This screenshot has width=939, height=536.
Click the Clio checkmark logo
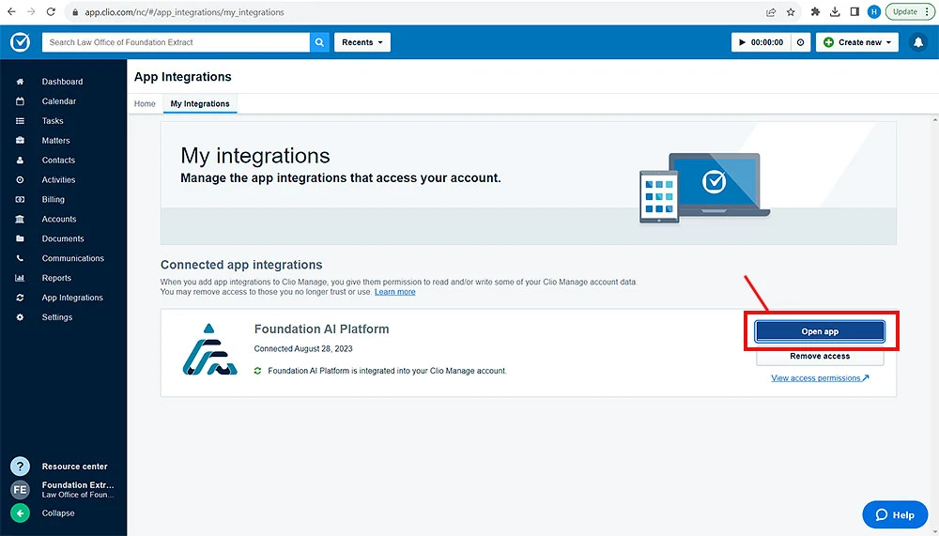[x=20, y=42]
